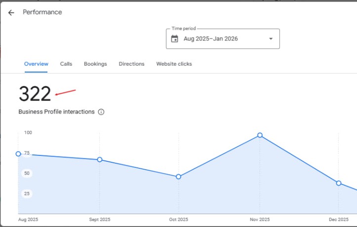Image resolution: width=357 pixels, height=227 pixels.
Task: Open the Business Profile interactions info icon
Action: (x=101, y=112)
